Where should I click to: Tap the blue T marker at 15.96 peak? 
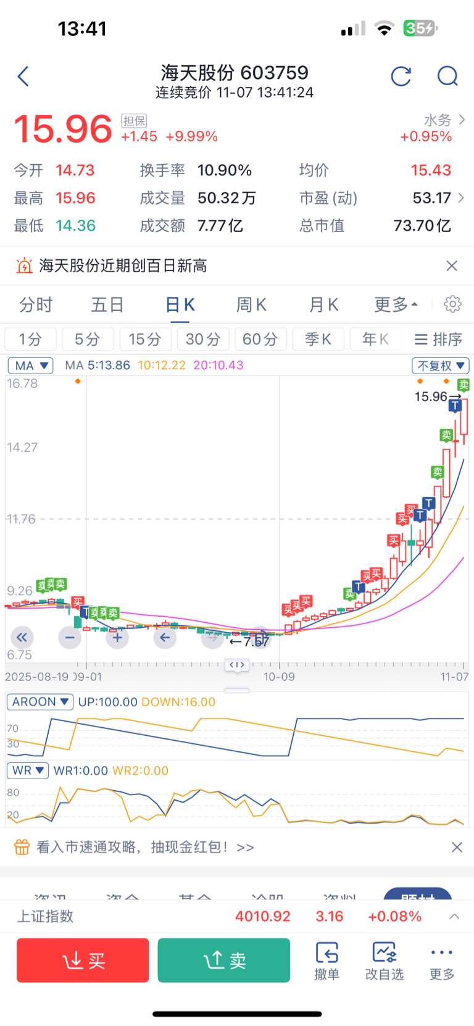click(x=455, y=406)
